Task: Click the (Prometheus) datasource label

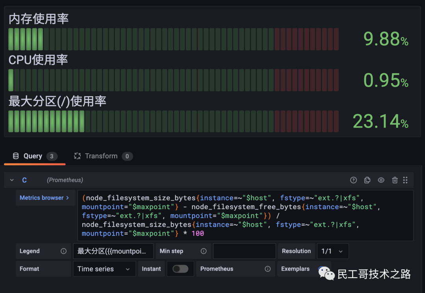Action: click(65, 180)
